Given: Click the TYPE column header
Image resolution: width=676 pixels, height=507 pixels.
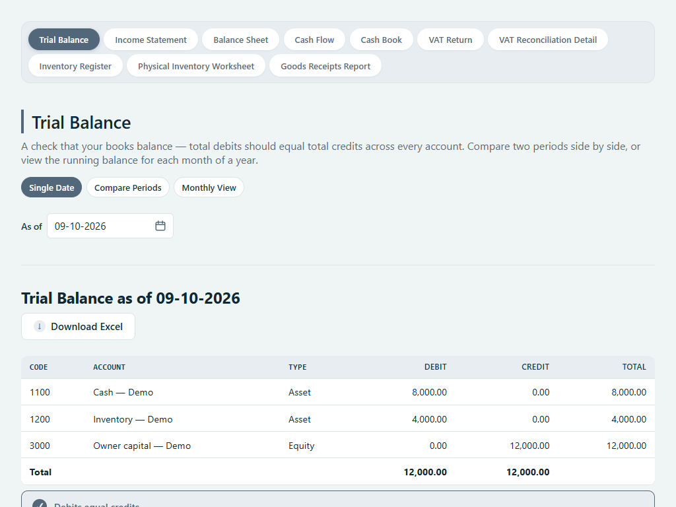Looking at the screenshot, I should 298,367.
